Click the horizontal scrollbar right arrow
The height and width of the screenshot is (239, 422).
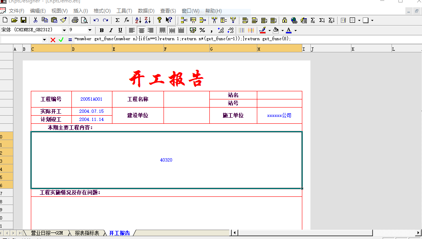[418, 233]
